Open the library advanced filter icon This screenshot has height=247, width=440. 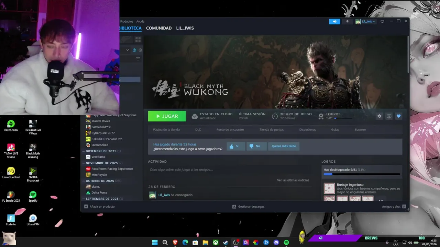(x=138, y=59)
